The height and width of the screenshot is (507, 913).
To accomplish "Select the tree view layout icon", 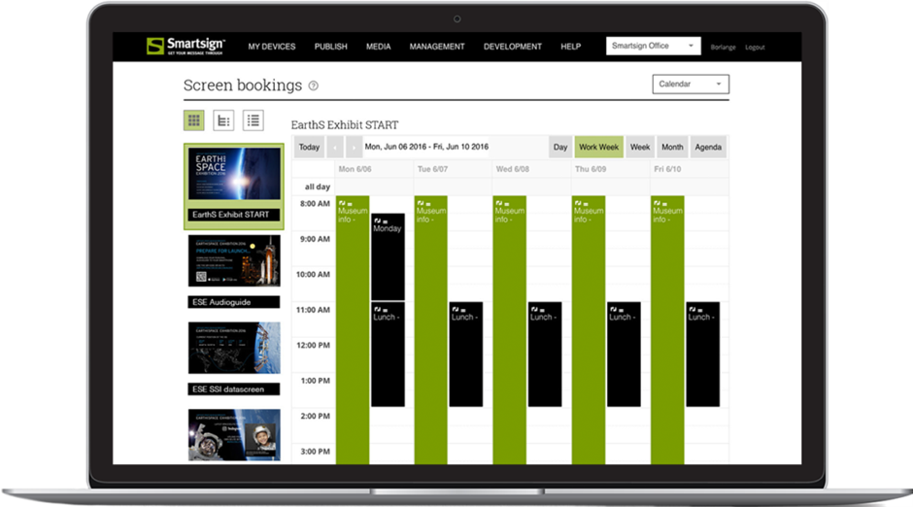I will point(223,120).
